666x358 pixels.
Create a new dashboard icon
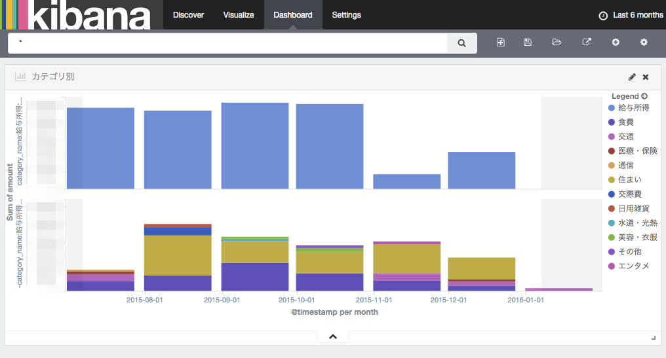[x=501, y=42]
